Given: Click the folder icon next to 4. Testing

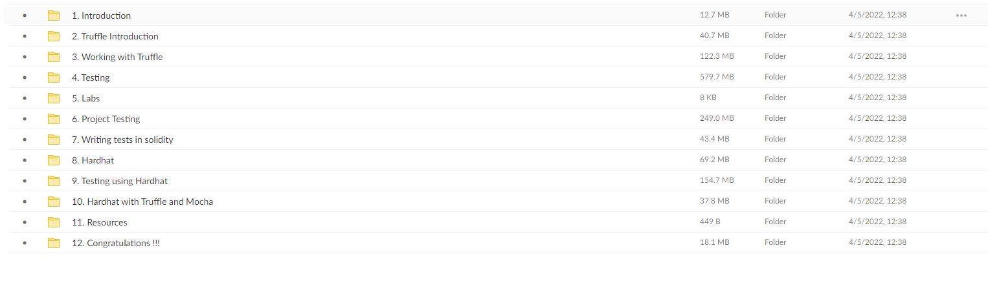Looking at the screenshot, I should [54, 78].
